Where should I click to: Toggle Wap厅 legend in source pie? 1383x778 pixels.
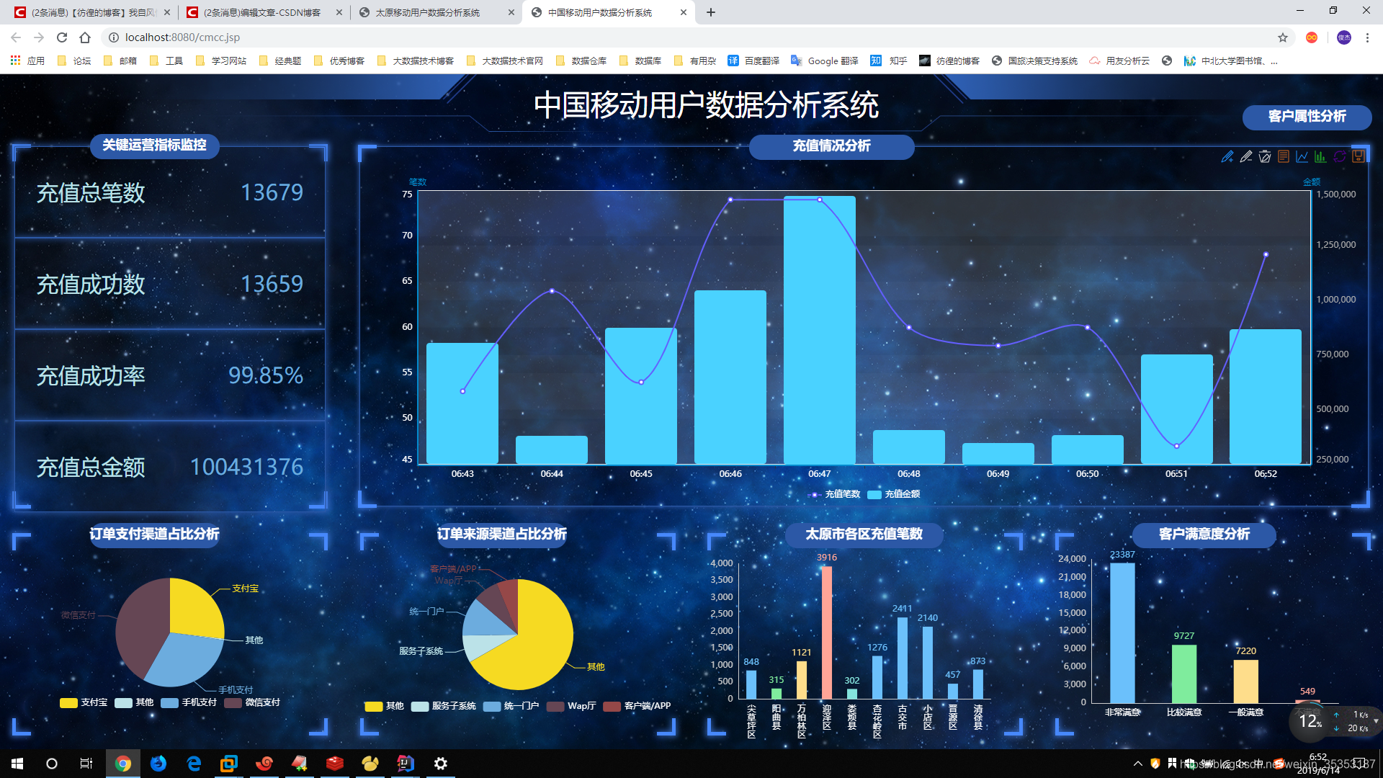coord(571,706)
